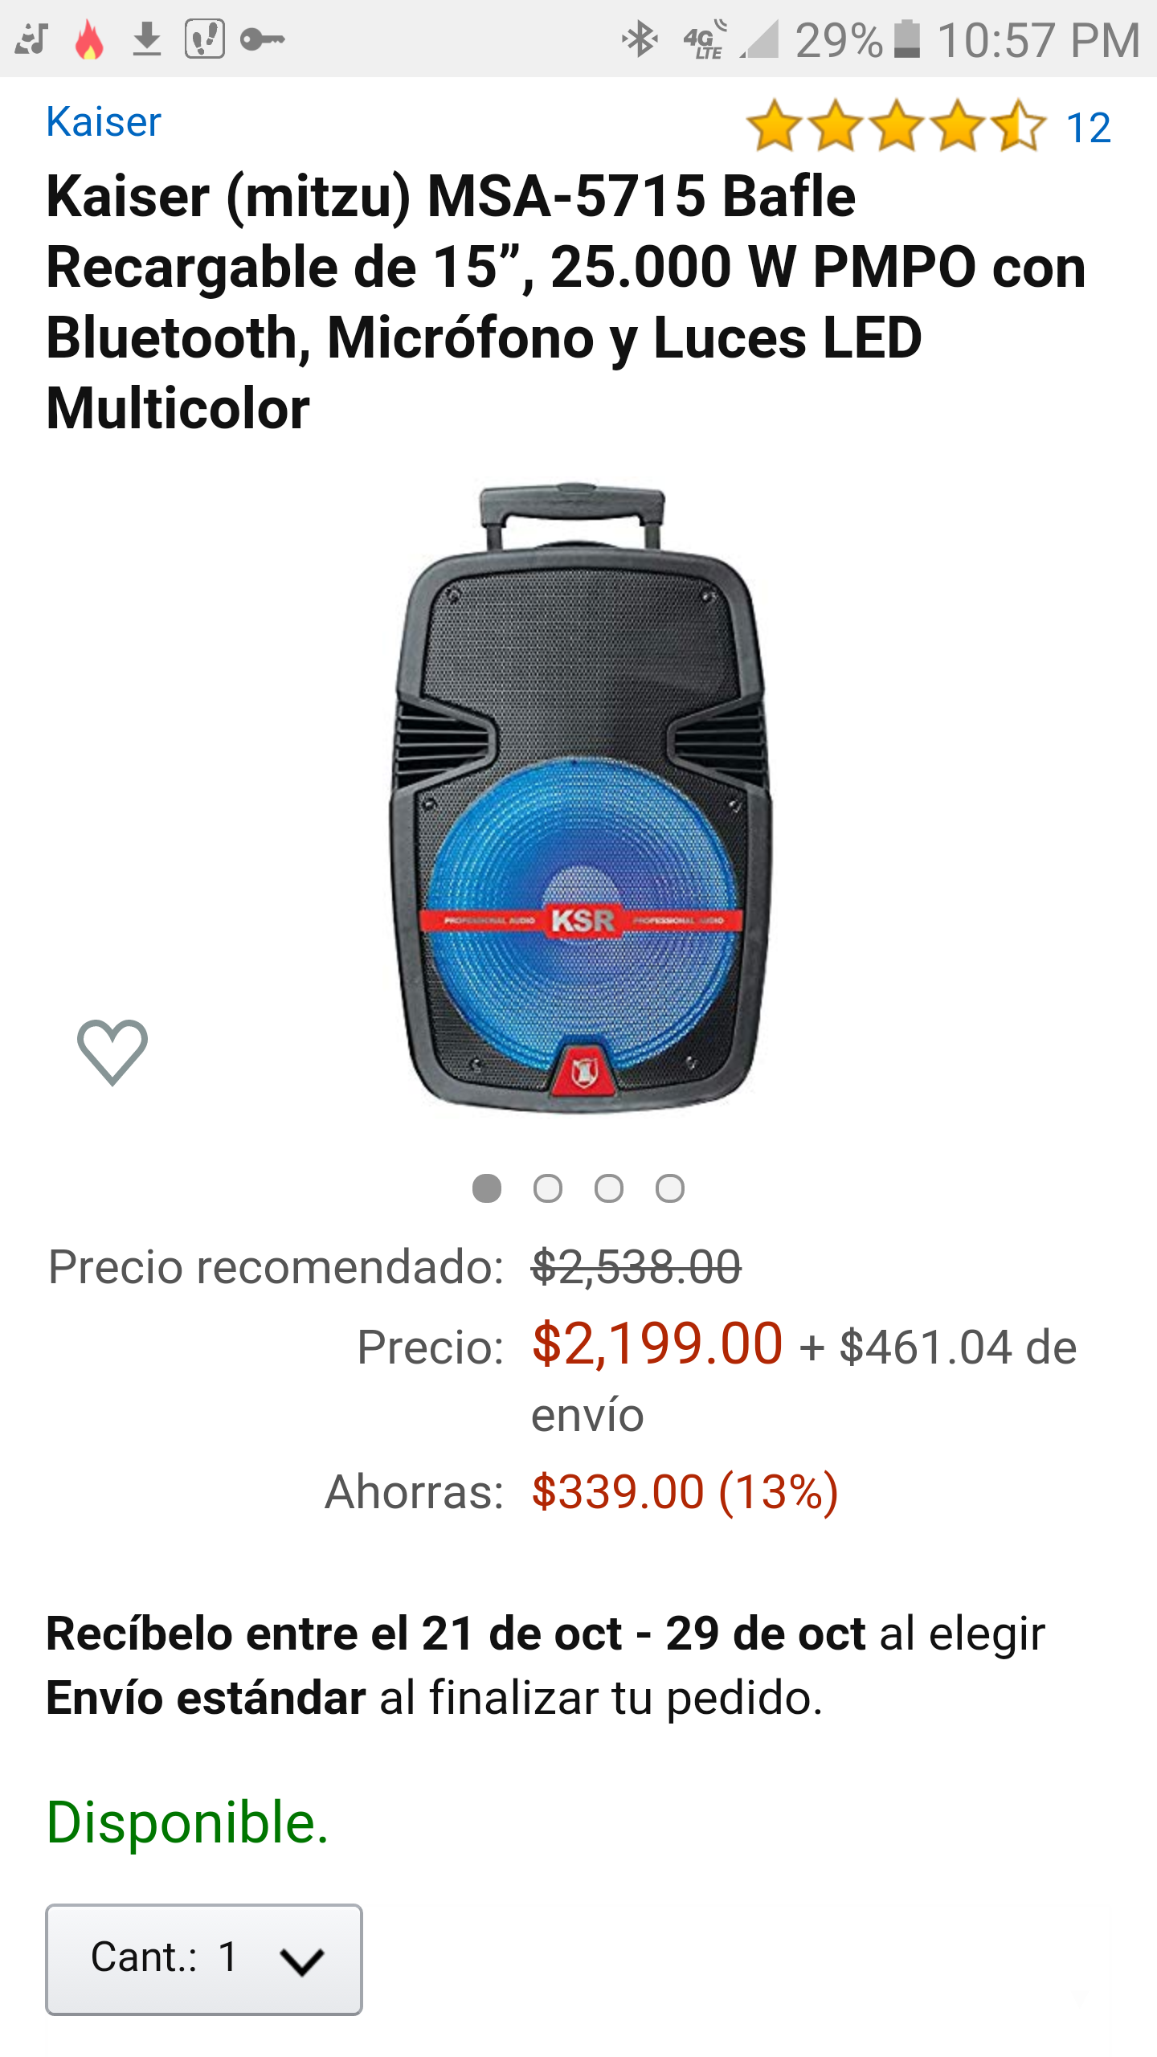The width and height of the screenshot is (1157, 2057).
Task: Tap the battery indicator icon
Action: point(907,39)
